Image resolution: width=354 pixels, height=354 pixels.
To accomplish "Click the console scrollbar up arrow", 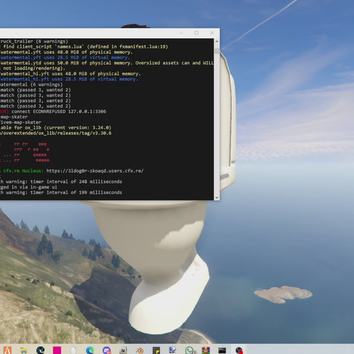I will pos(217,41).
